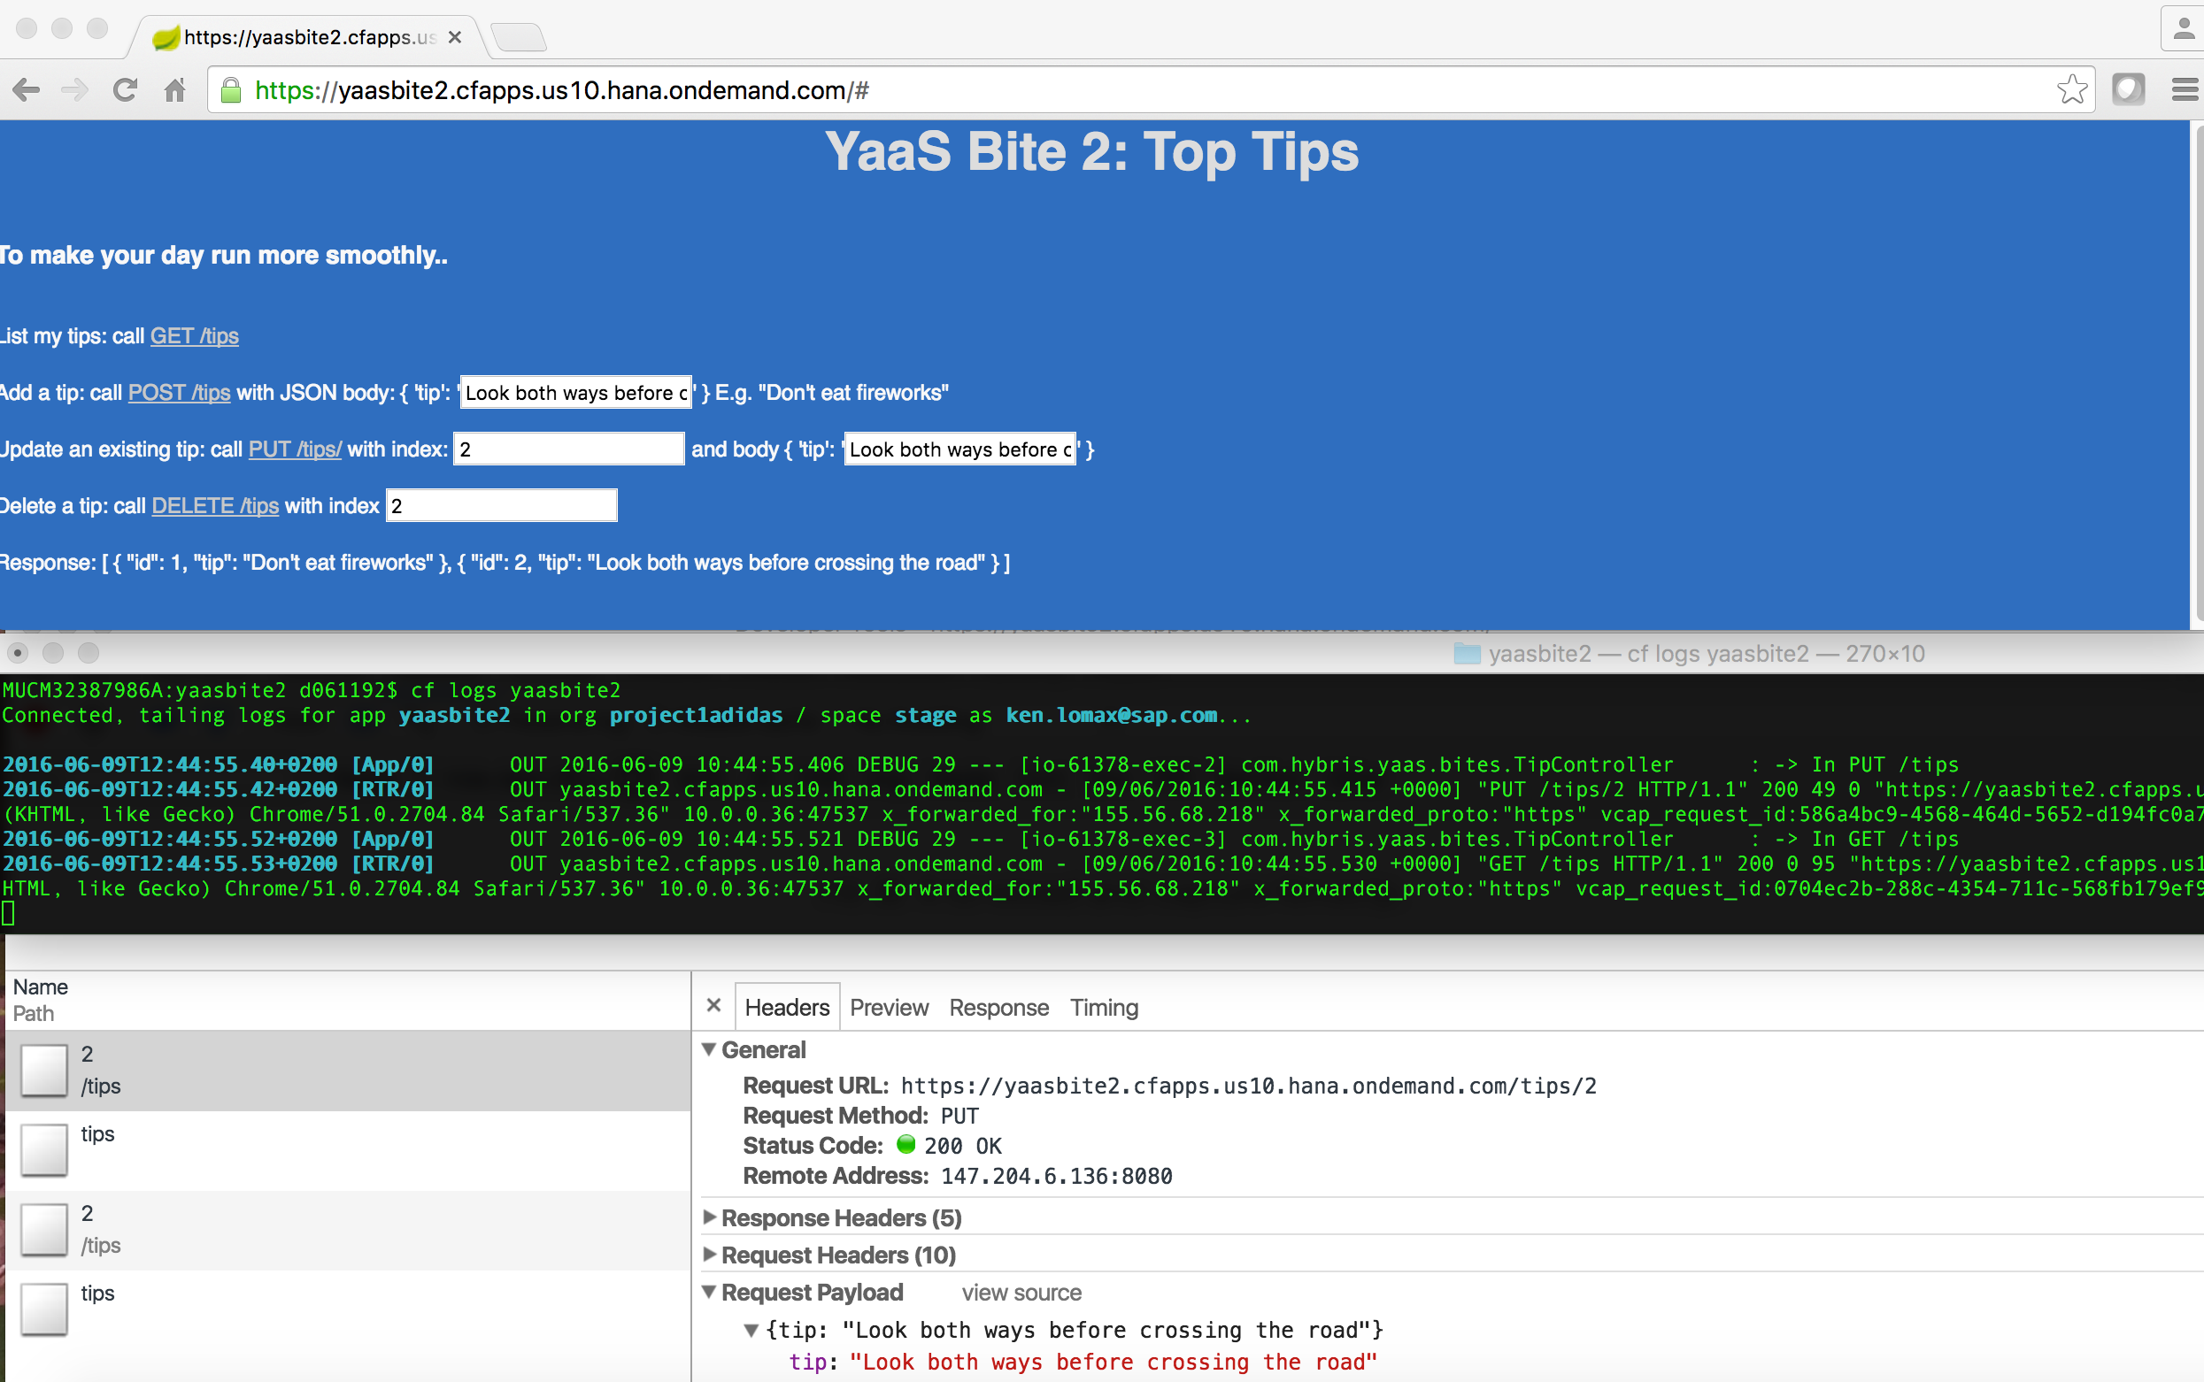Click the Remote Address value 147.204.6.136:8080
This screenshot has width=2204, height=1382.
1057,1177
